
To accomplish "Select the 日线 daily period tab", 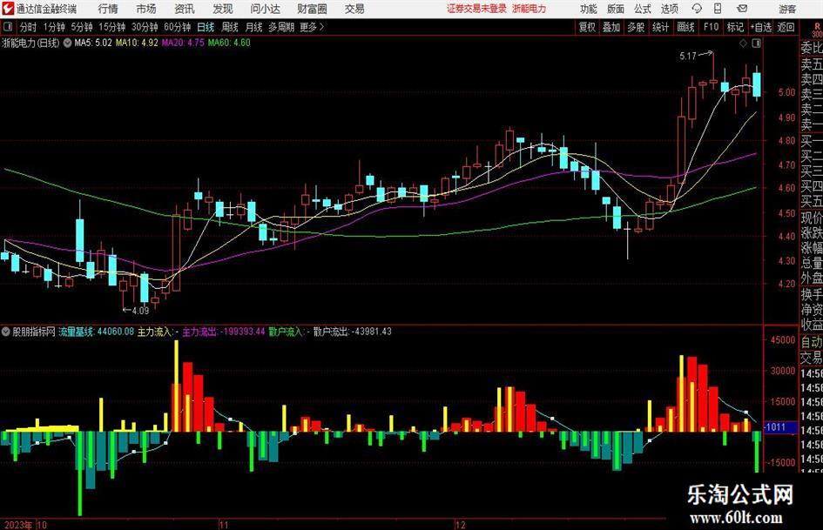I will tap(206, 27).
